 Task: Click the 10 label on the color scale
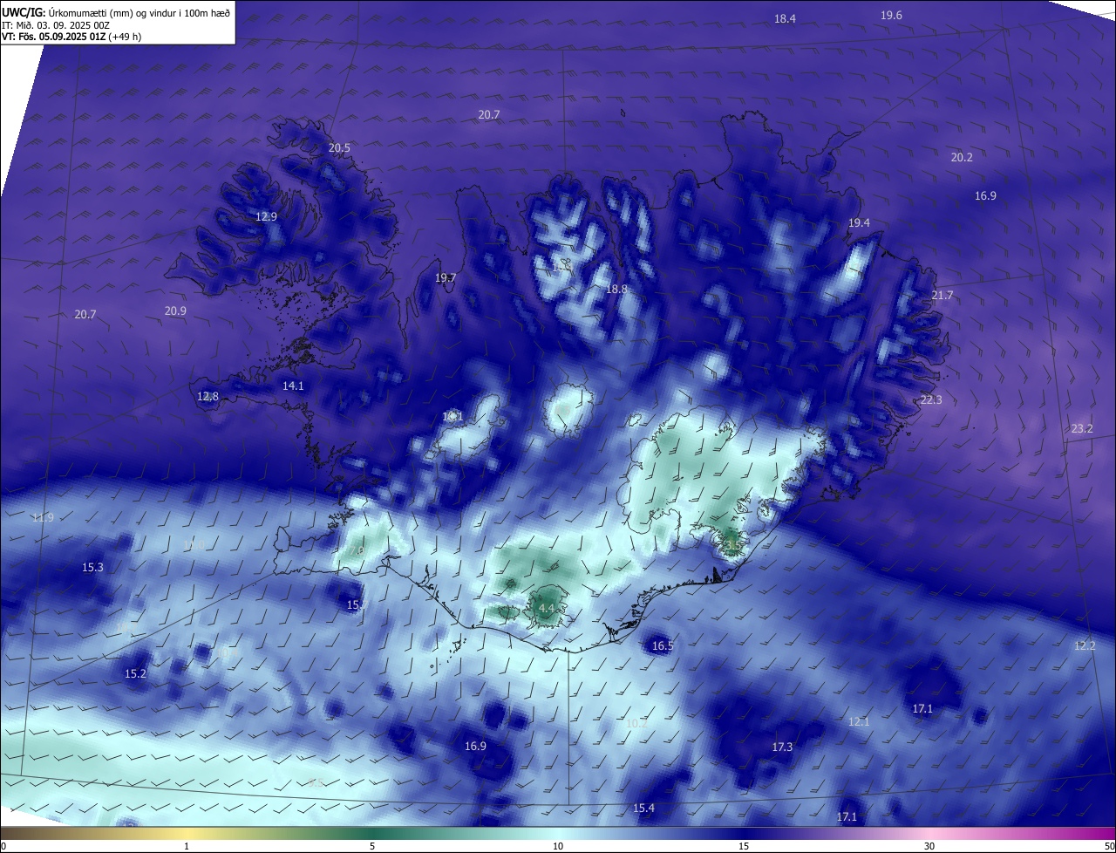click(558, 846)
